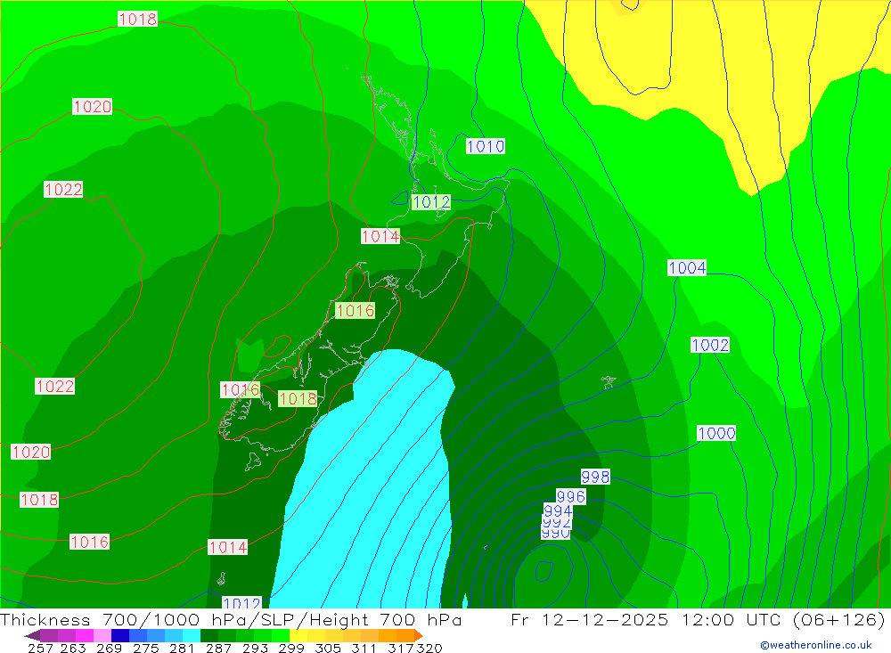Click the 998 pressure label
The width and height of the screenshot is (891, 653).
click(x=595, y=477)
